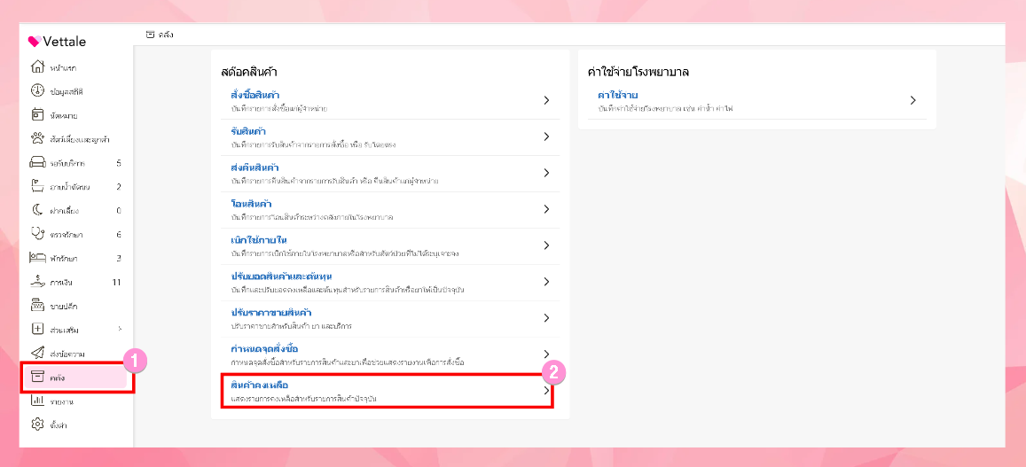
Task: Click the chevron on the สินค้าคงเหลือ row
Action: 546,391
